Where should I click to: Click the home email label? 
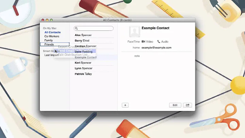[x=136, y=48]
